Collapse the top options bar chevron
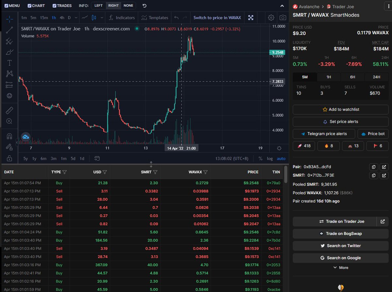392x292 pixels. tap(282, 6)
